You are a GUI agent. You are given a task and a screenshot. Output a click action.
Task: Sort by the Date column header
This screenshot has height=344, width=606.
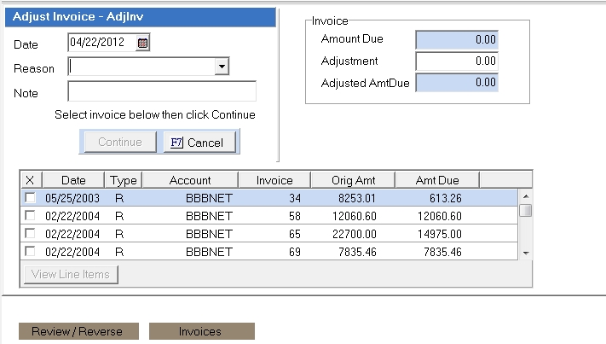[x=73, y=180]
